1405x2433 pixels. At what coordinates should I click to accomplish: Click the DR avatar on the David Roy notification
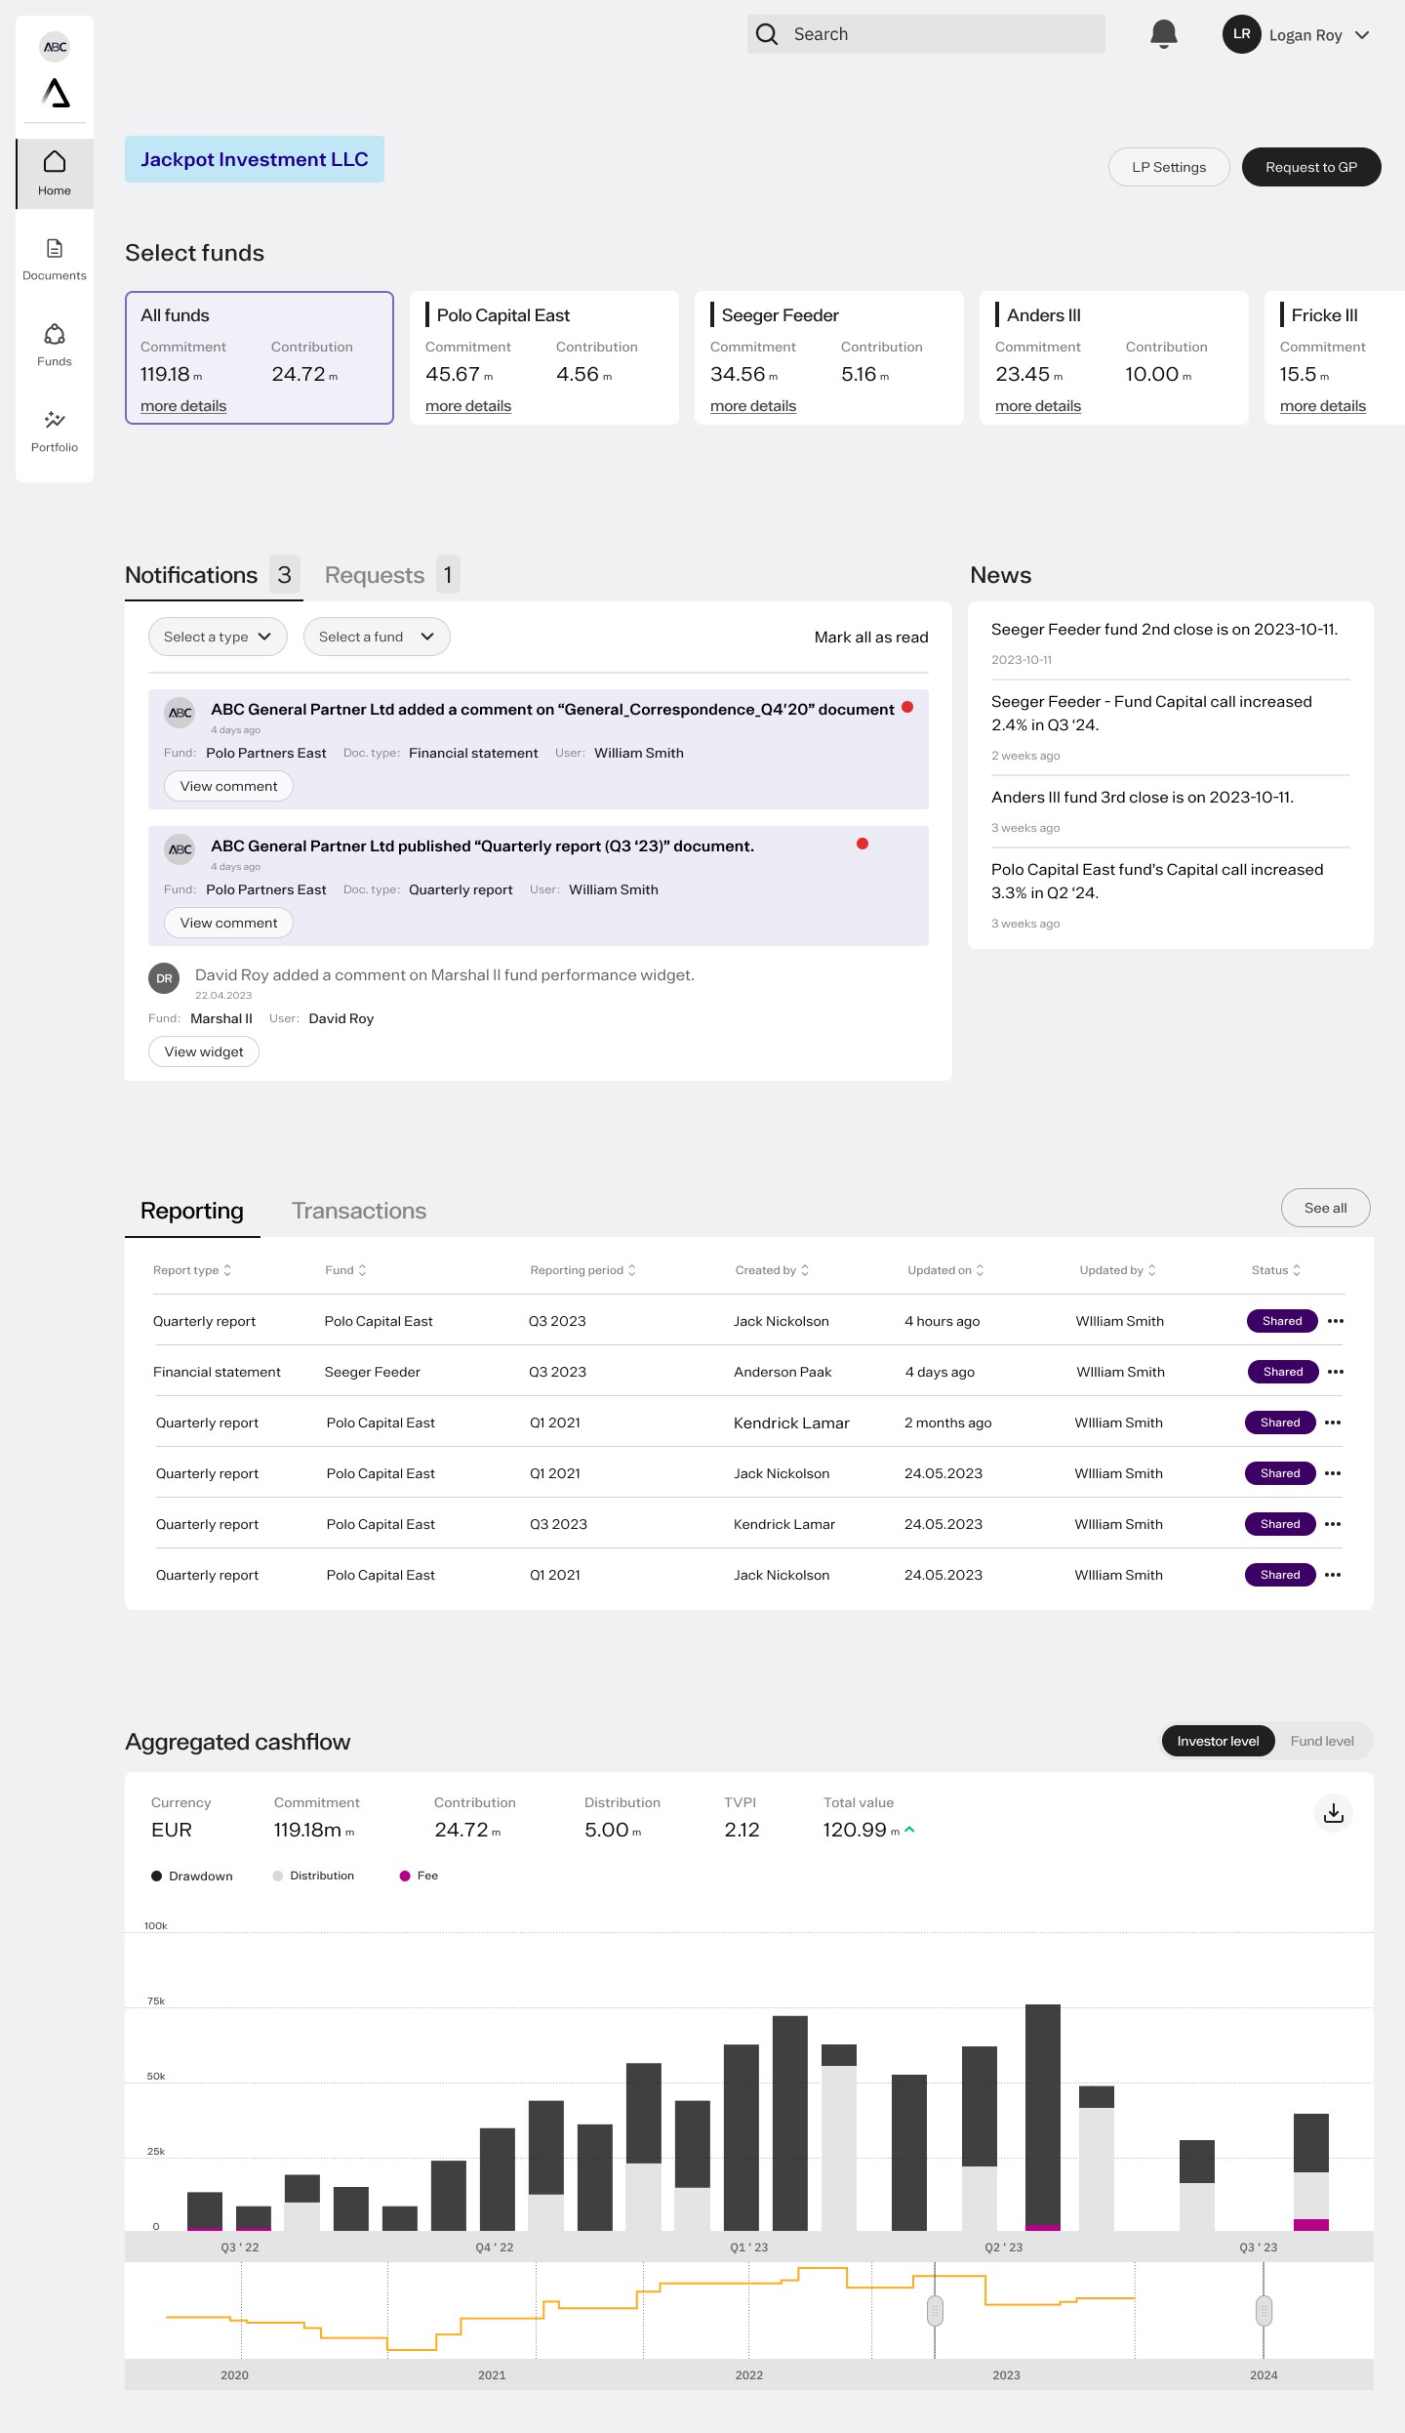click(164, 978)
